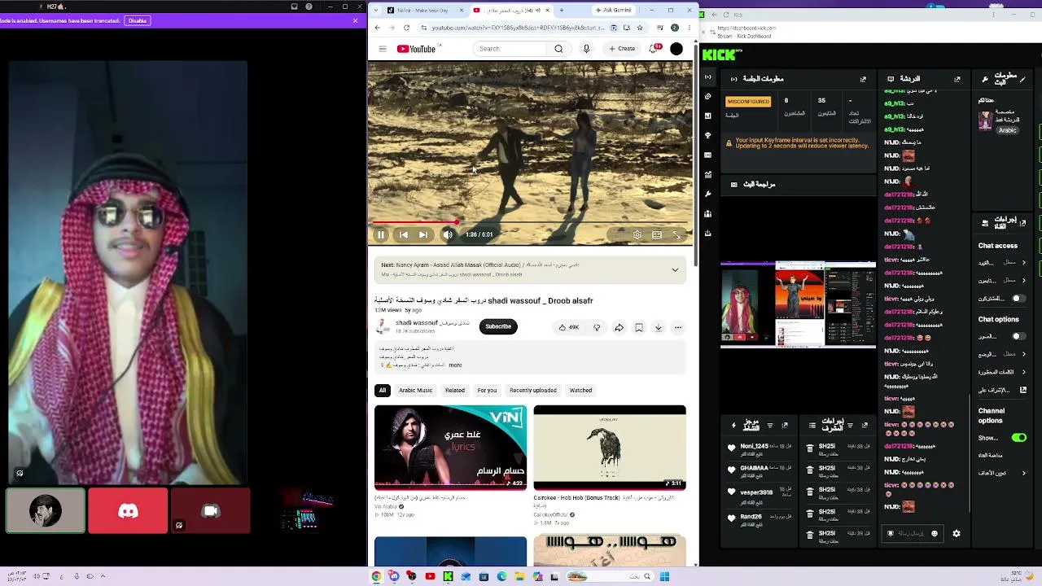1042x586 pixels.
Task: Go to YouTube home via logo
Action: point(416,49)
